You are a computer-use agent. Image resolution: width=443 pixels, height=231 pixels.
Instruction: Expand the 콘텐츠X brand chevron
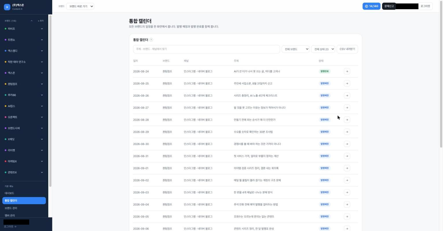(42, 172)
